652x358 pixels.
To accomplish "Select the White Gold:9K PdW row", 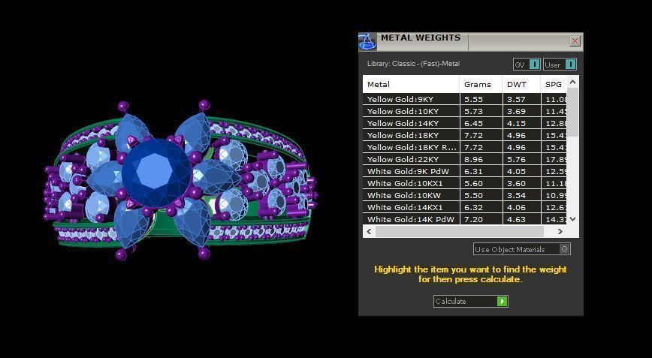I will 465,171.
